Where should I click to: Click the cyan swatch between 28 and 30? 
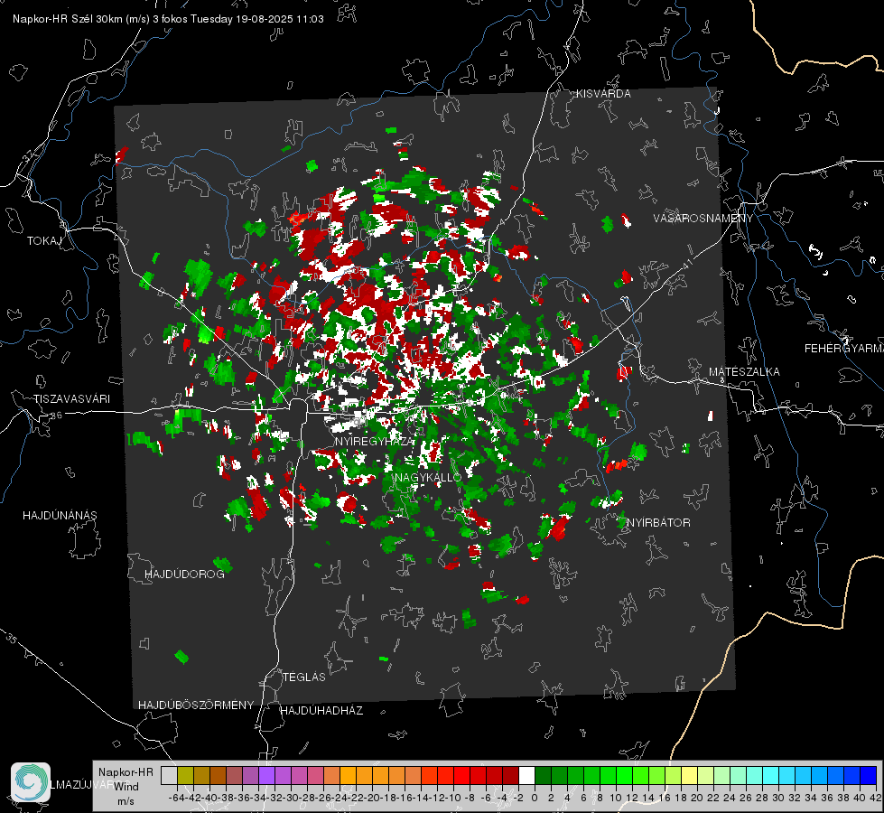tap(770, 775)
